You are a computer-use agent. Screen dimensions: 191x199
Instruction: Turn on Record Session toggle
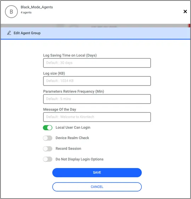tap(47, 149)
